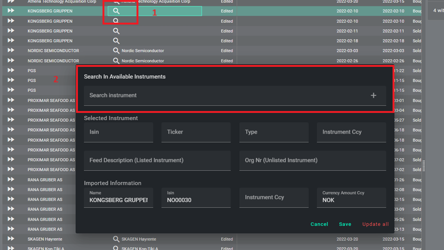Click the Ticker field under Selected Instrument

coord(196,133)
